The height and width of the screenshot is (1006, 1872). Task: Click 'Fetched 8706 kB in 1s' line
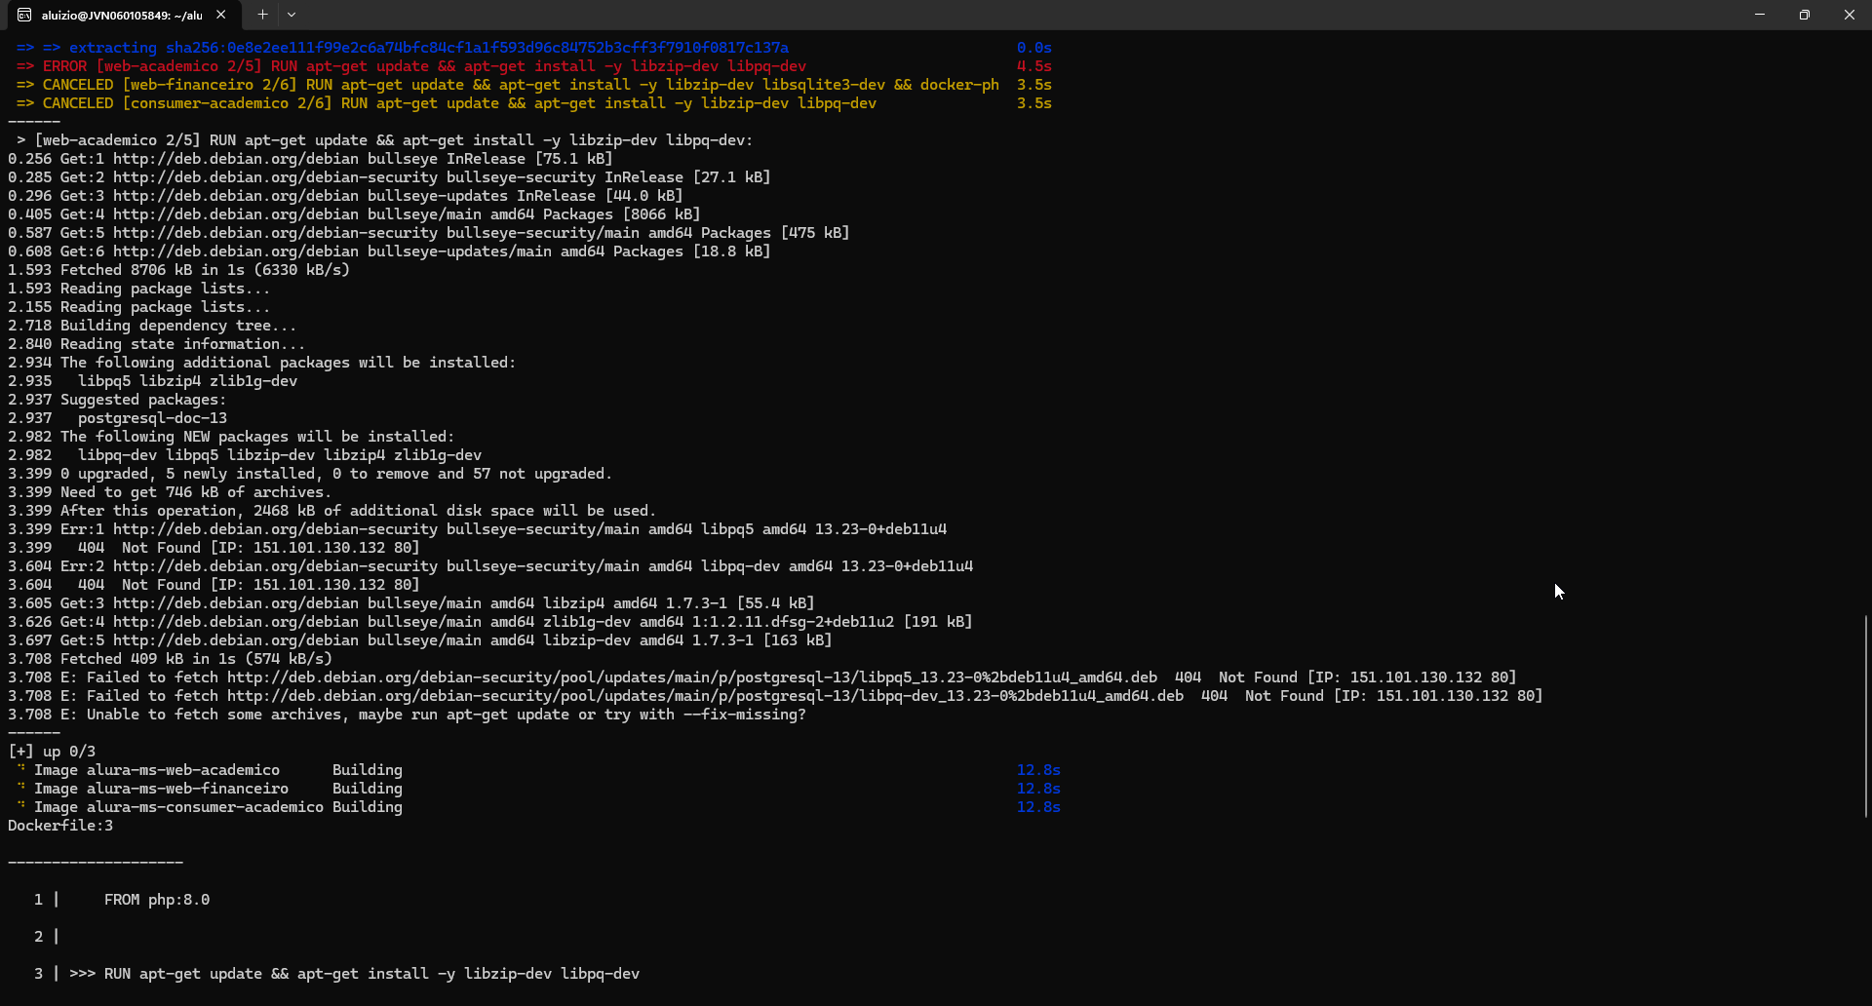(x=178, y=270)
